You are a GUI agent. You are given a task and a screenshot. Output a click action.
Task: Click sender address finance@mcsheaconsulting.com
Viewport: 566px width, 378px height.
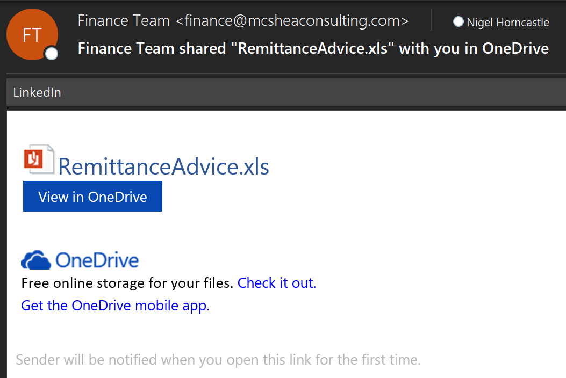pyautogui.click(x=292, y=20)
